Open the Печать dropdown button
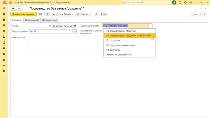This screenshot has height=118, width=210. pos(67,14)
